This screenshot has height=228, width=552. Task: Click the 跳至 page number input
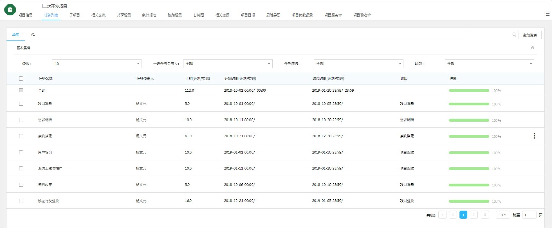point(529,215)
